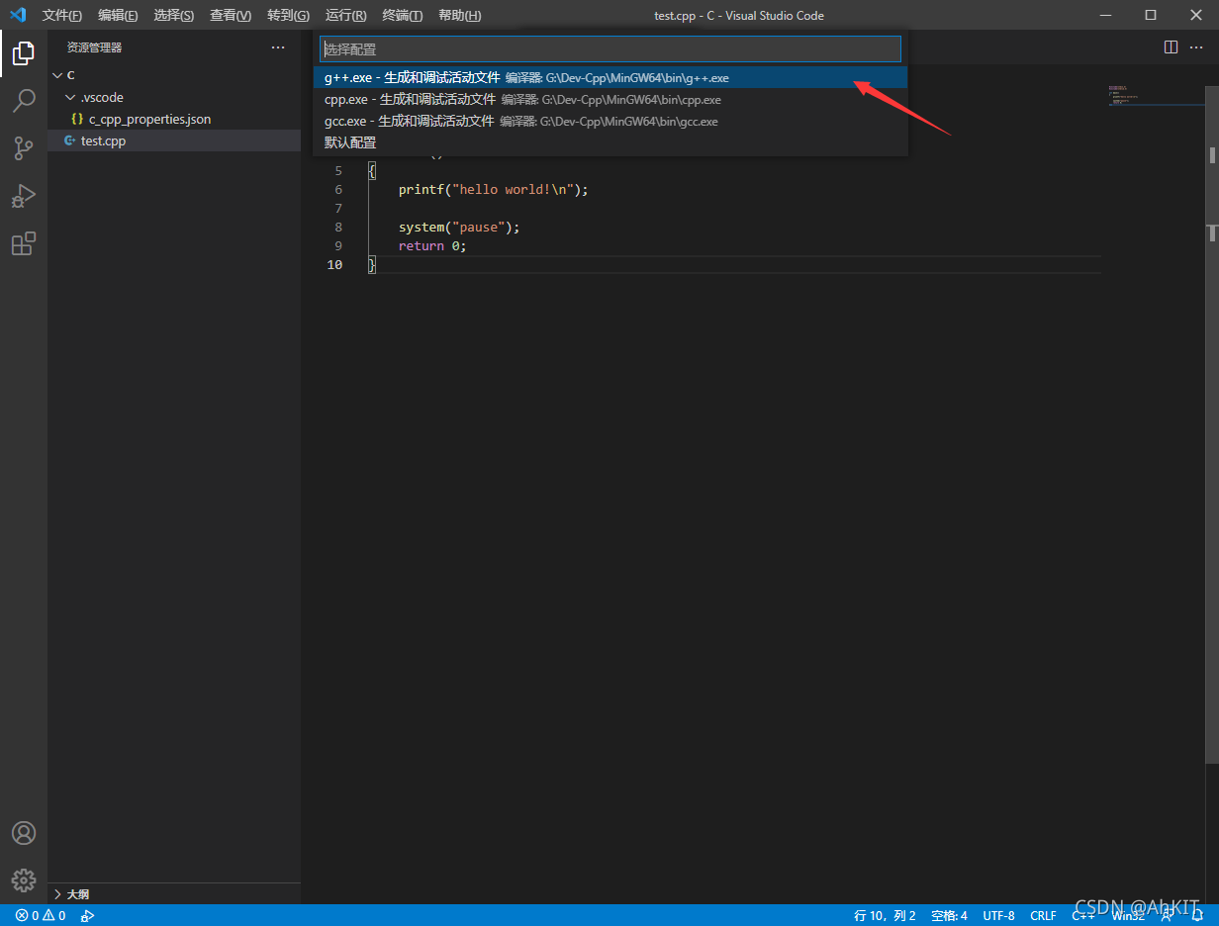This screenshot has width=1219, height=926.
Task: Click the VS Code logo icon
Action: coord(17,15)
